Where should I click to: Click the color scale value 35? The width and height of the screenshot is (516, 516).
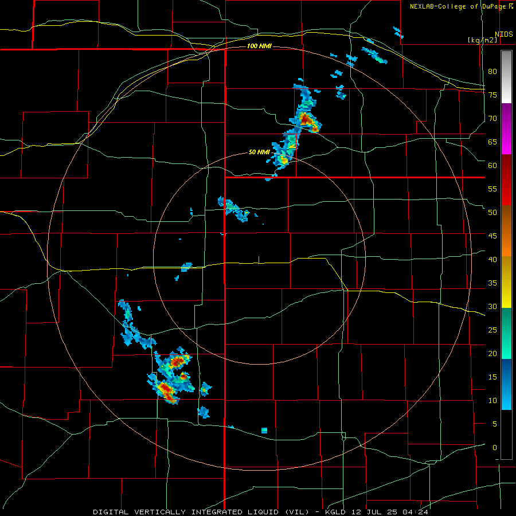coord(492,283)
